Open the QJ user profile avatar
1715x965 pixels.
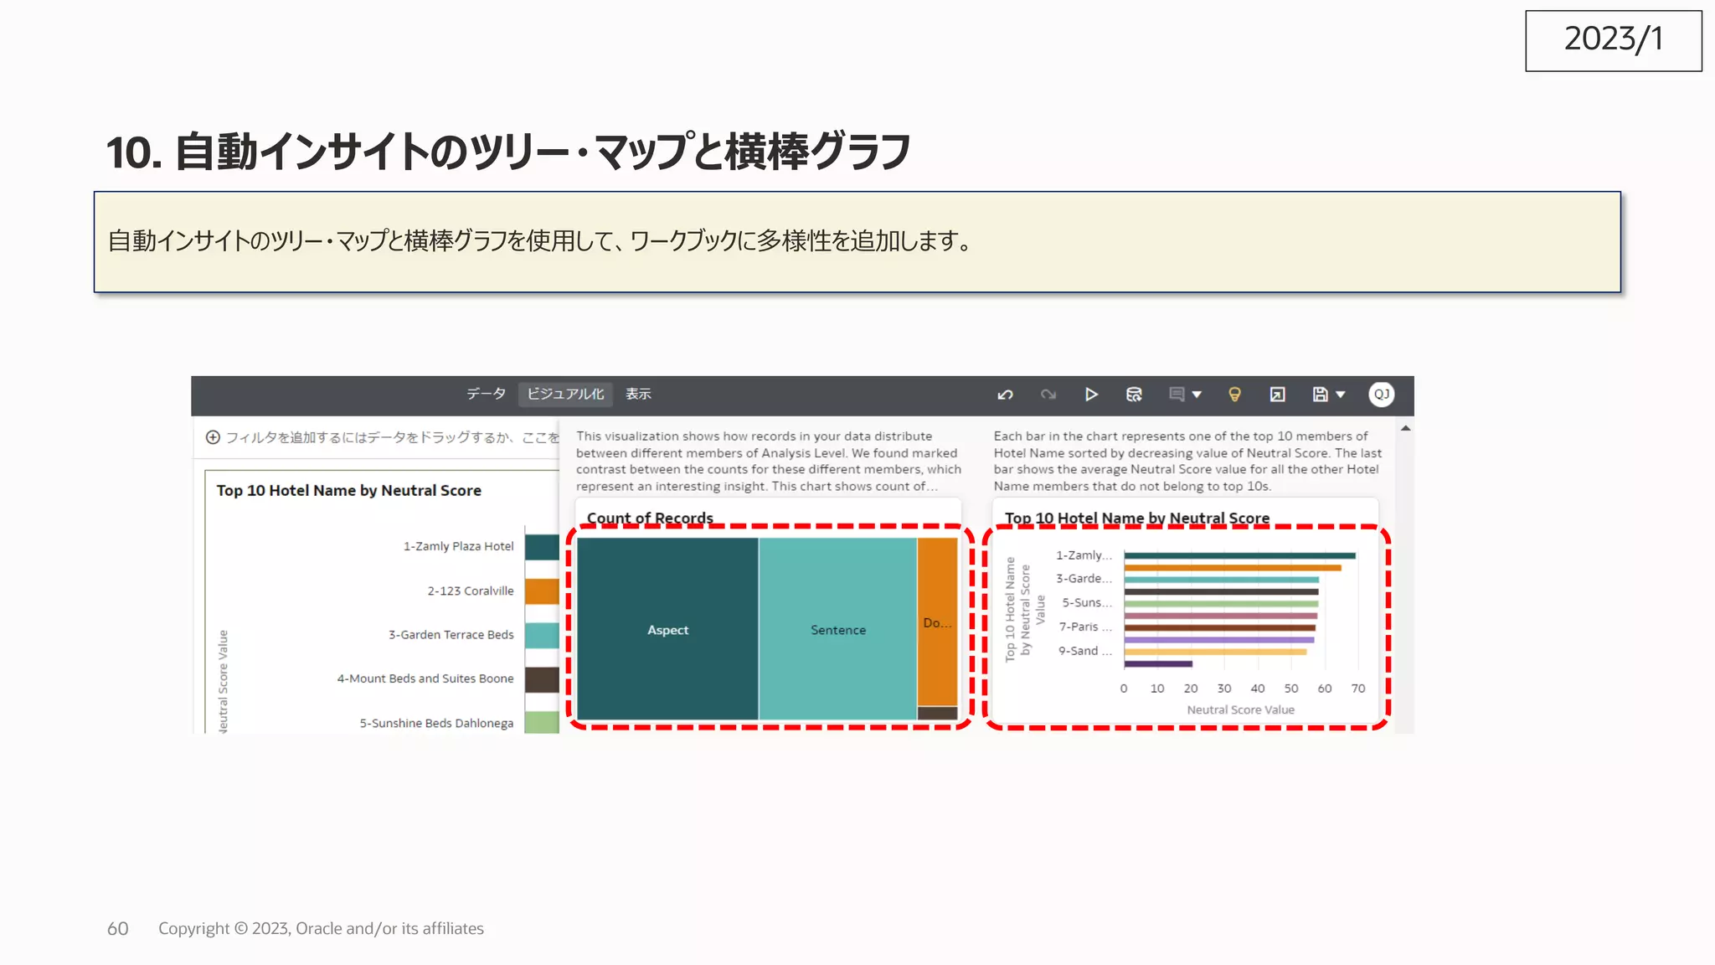[x=1381, y=395]
